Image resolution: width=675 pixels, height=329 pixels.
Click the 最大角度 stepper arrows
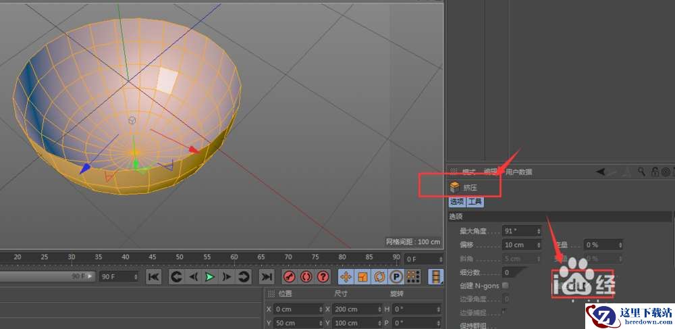(x=538, y=231)
